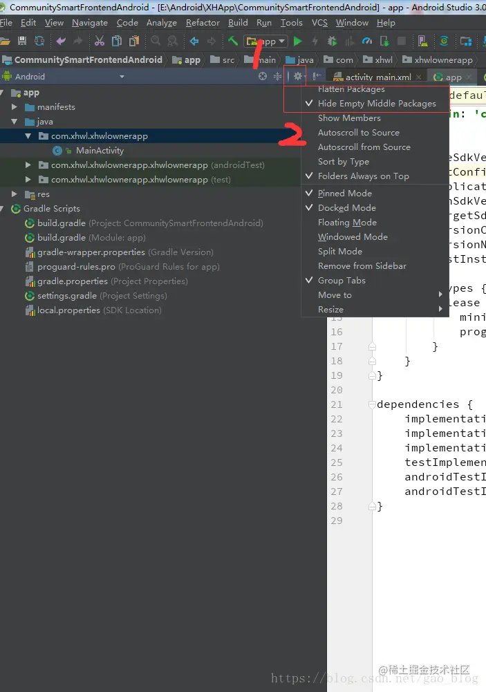Uncheck the Group Tabs option

point(375,280)
